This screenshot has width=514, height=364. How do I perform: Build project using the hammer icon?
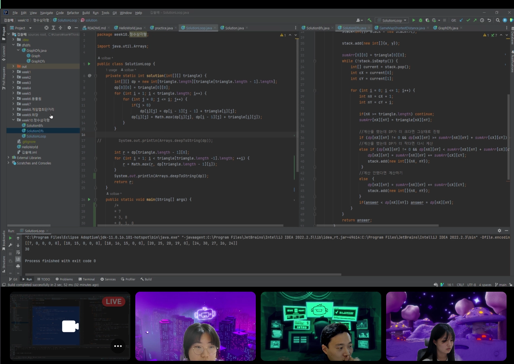(369, 20)
